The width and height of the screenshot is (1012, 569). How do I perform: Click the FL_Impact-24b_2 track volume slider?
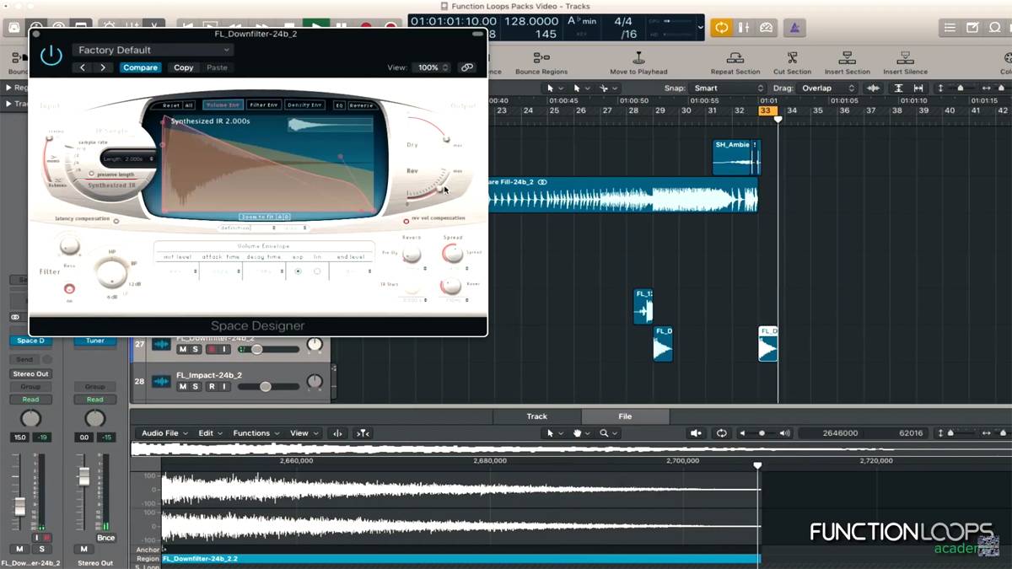[265, 386]
